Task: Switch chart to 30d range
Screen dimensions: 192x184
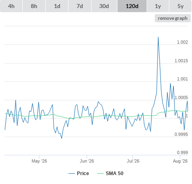Action: [x=104, y=6]
